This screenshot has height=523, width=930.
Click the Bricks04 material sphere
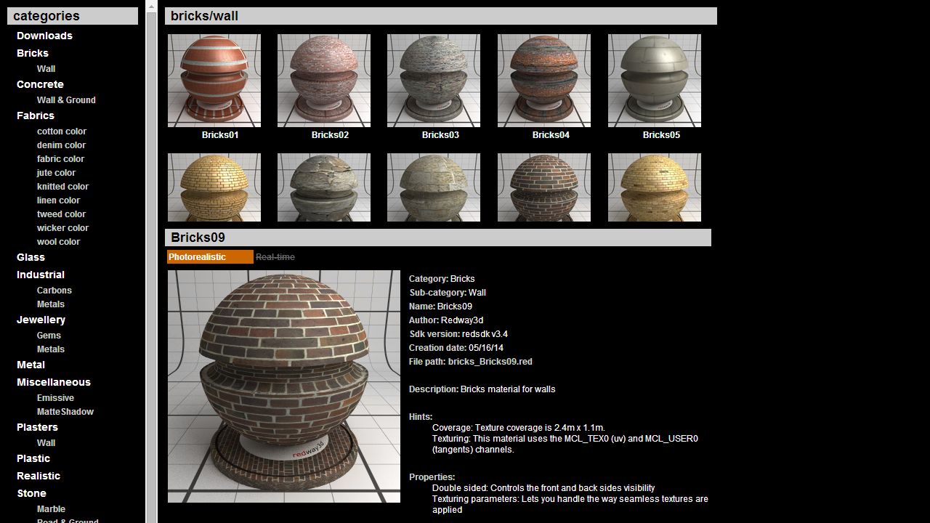pyautogui.click(x=544, y=81)
